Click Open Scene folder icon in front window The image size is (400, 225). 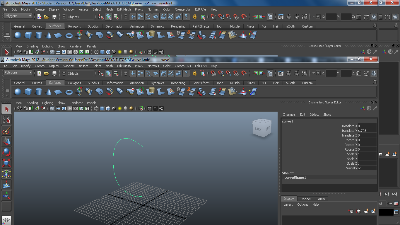point(46,73)
